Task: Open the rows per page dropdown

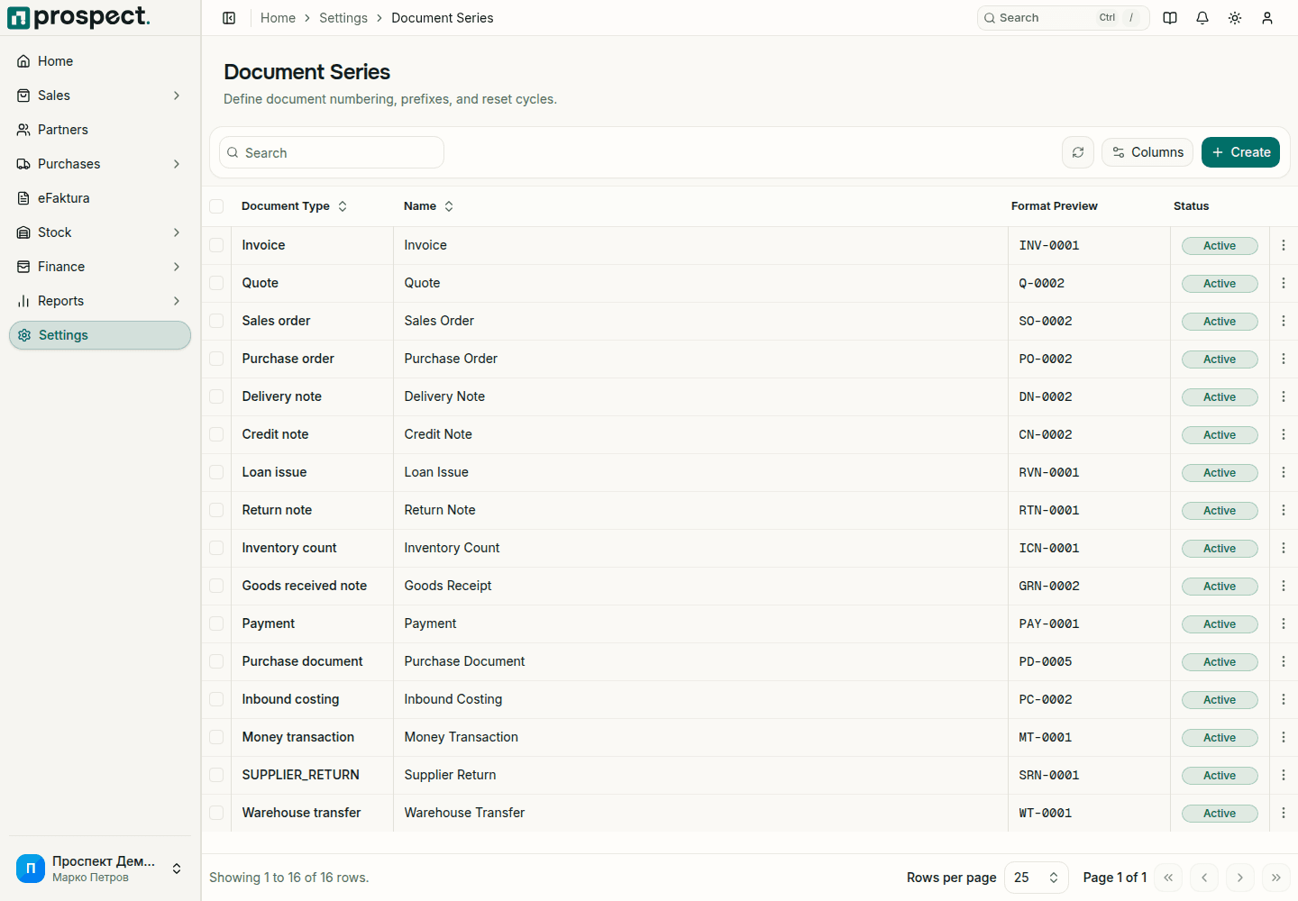Action: 1037,878
